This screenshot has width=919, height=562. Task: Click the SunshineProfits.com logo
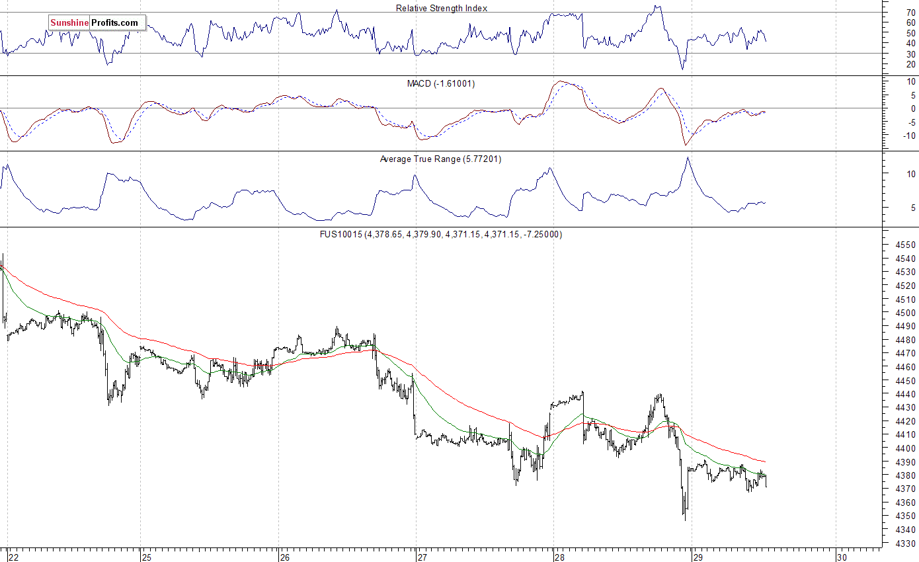point(97,23)
